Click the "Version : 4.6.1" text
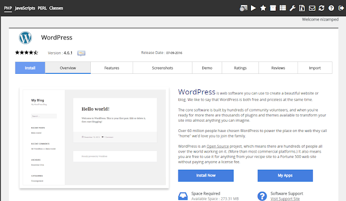The image size is (346, 201). click(x=60, y=53)
